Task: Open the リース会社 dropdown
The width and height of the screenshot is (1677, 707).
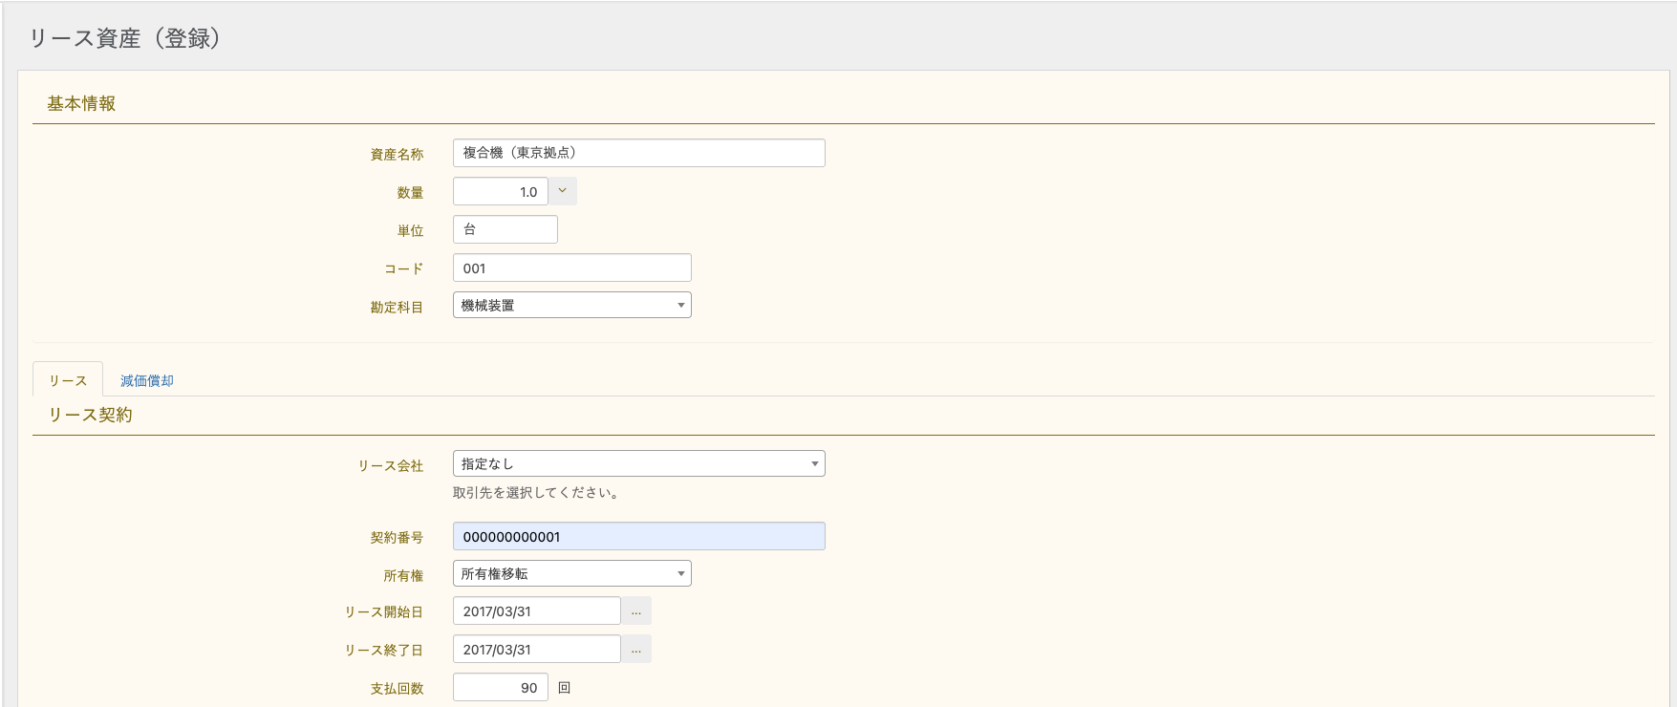Action: (638, 464)
